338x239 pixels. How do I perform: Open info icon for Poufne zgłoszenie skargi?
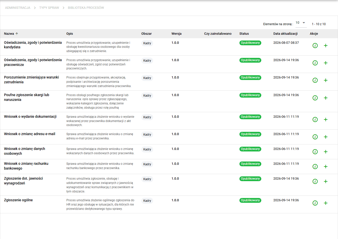point(315,98)
